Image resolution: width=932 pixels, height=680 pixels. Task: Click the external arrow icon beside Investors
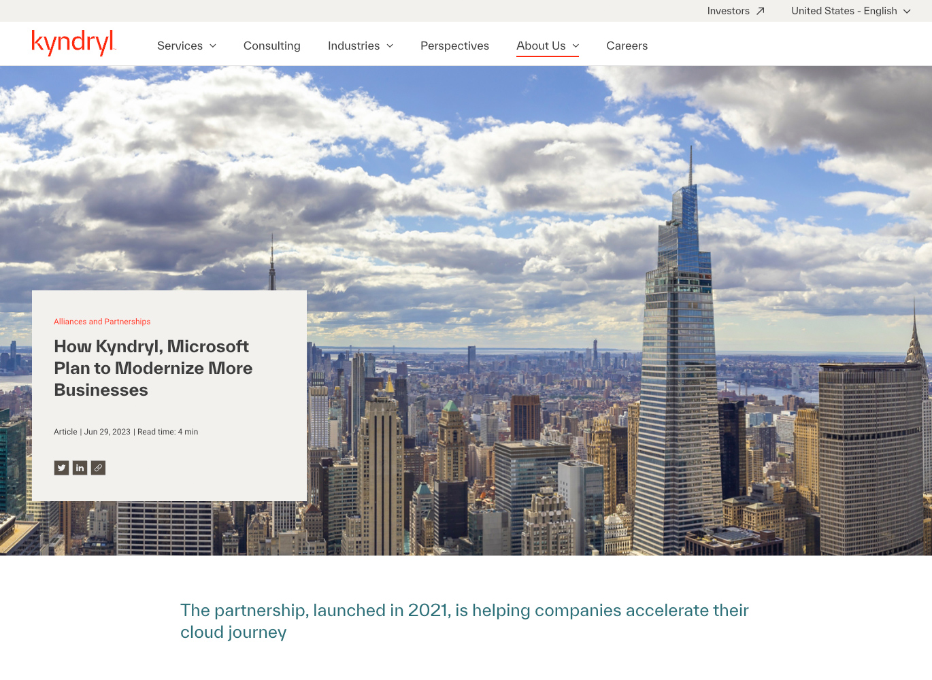pyautogui.click(x=761, y=11)
